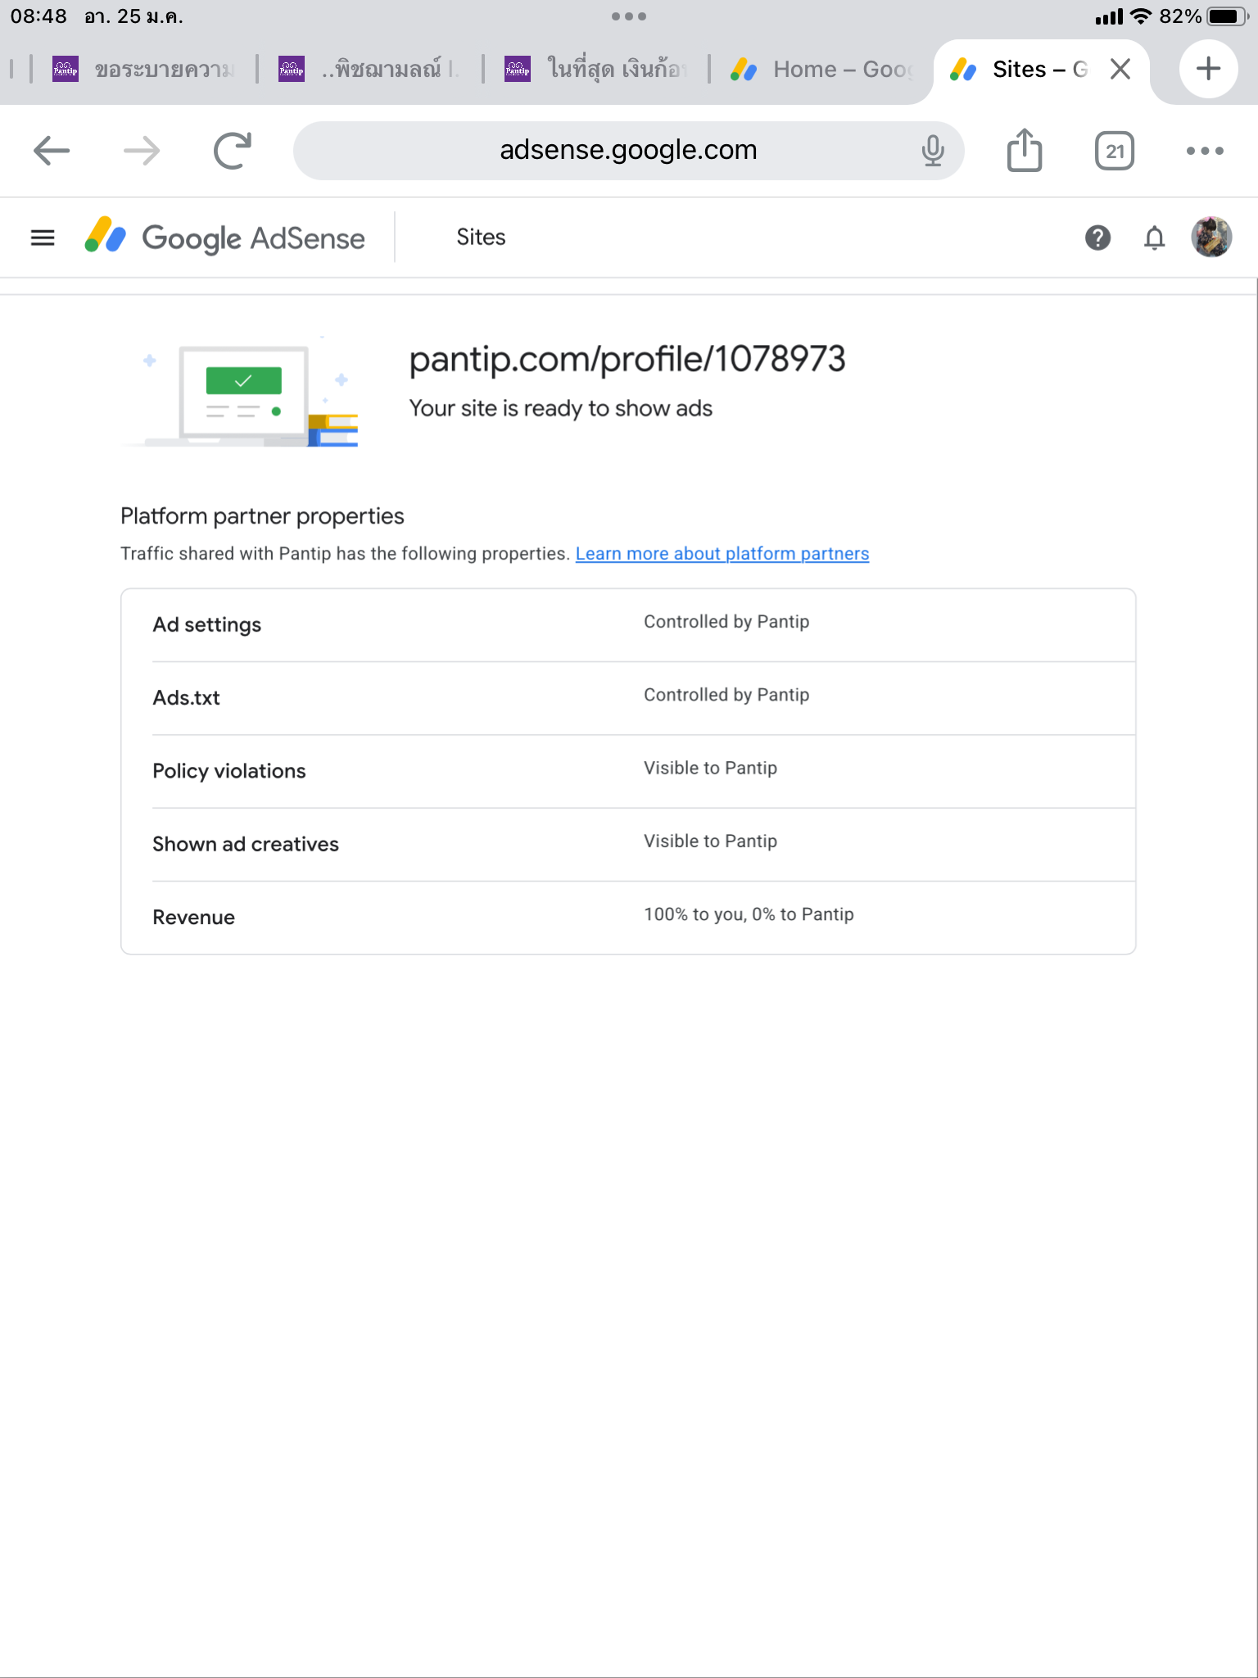1258x1678 pixels.
Task: Show all 21 open tabs
Action: pyautogui.click(x=1115, y=151)
